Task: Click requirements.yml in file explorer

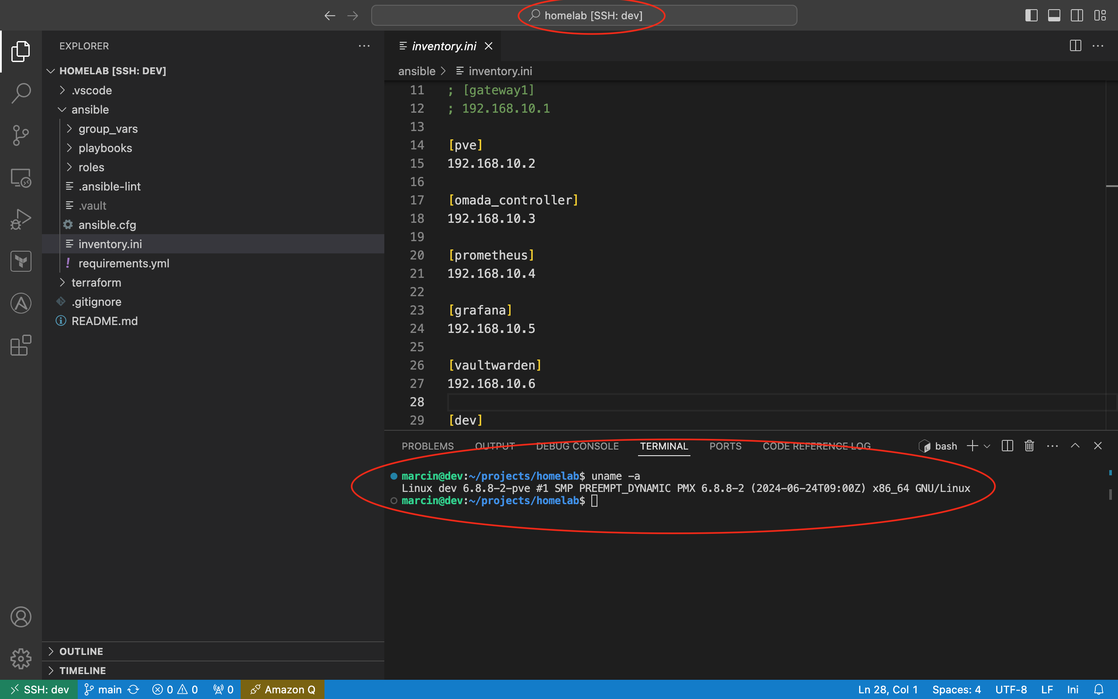Action: tap(124, 263)
